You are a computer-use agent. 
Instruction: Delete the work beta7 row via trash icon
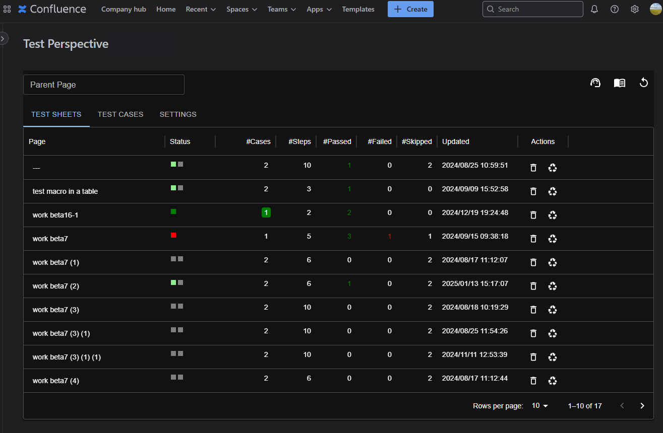tap(533, 239)
